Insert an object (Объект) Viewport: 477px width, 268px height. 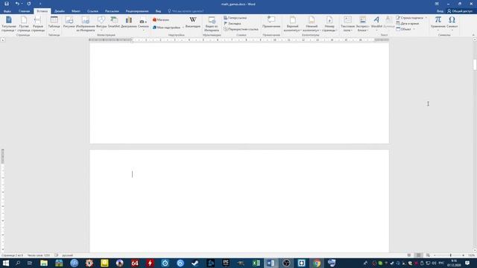pos(404,29)
